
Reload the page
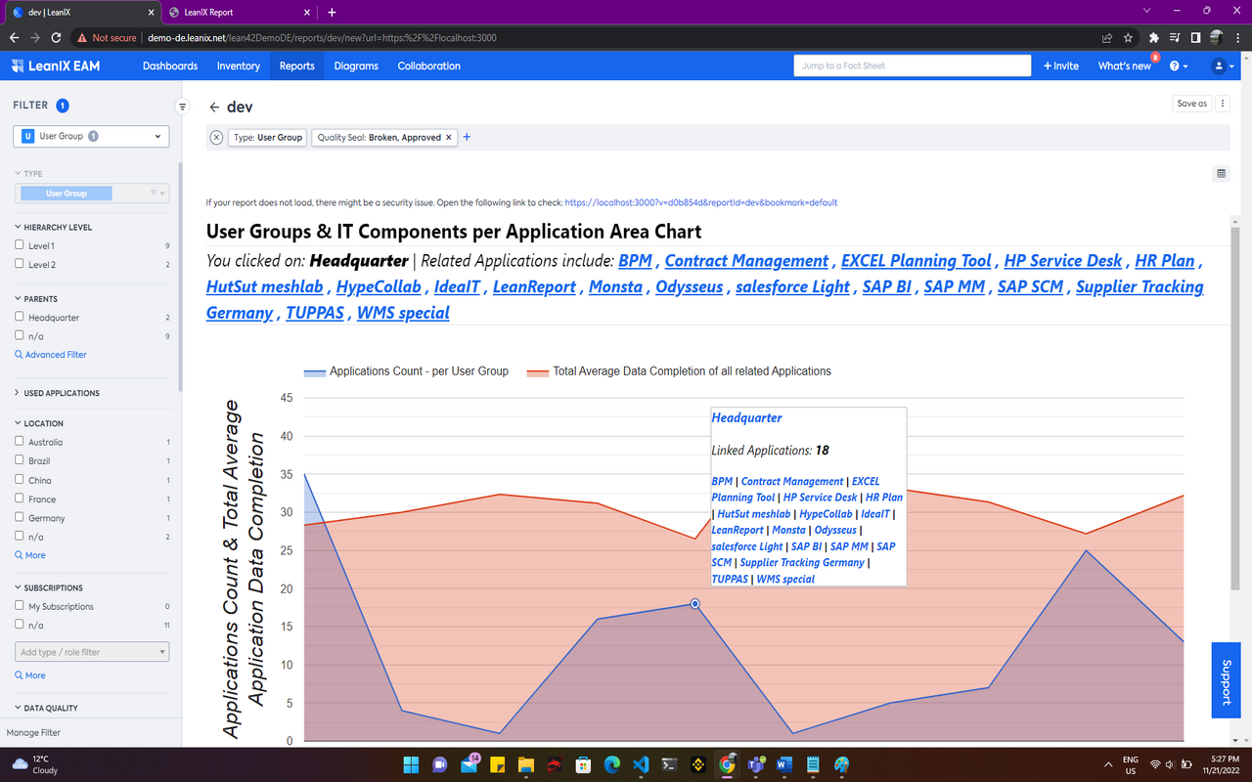pos(56,38)
